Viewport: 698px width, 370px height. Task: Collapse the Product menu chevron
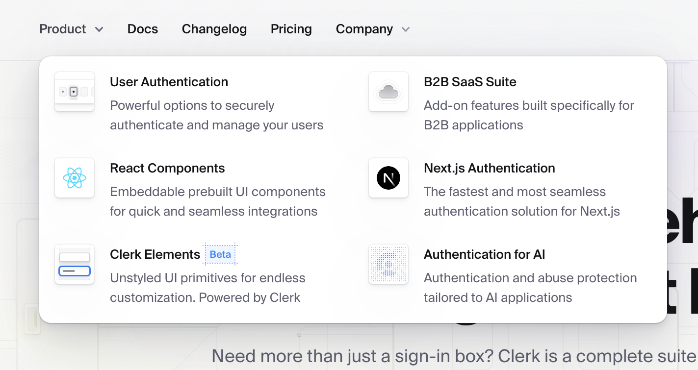click(x=99, y=29)
